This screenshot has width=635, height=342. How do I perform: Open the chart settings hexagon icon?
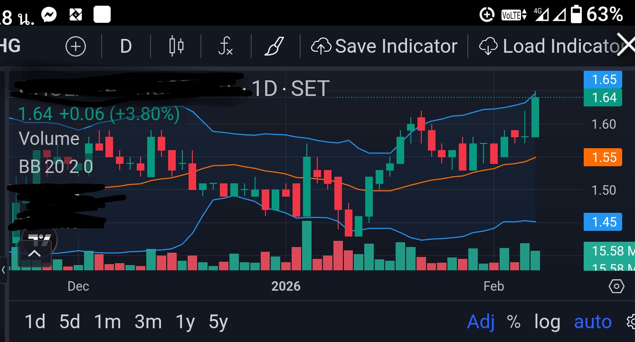point(616,286)
